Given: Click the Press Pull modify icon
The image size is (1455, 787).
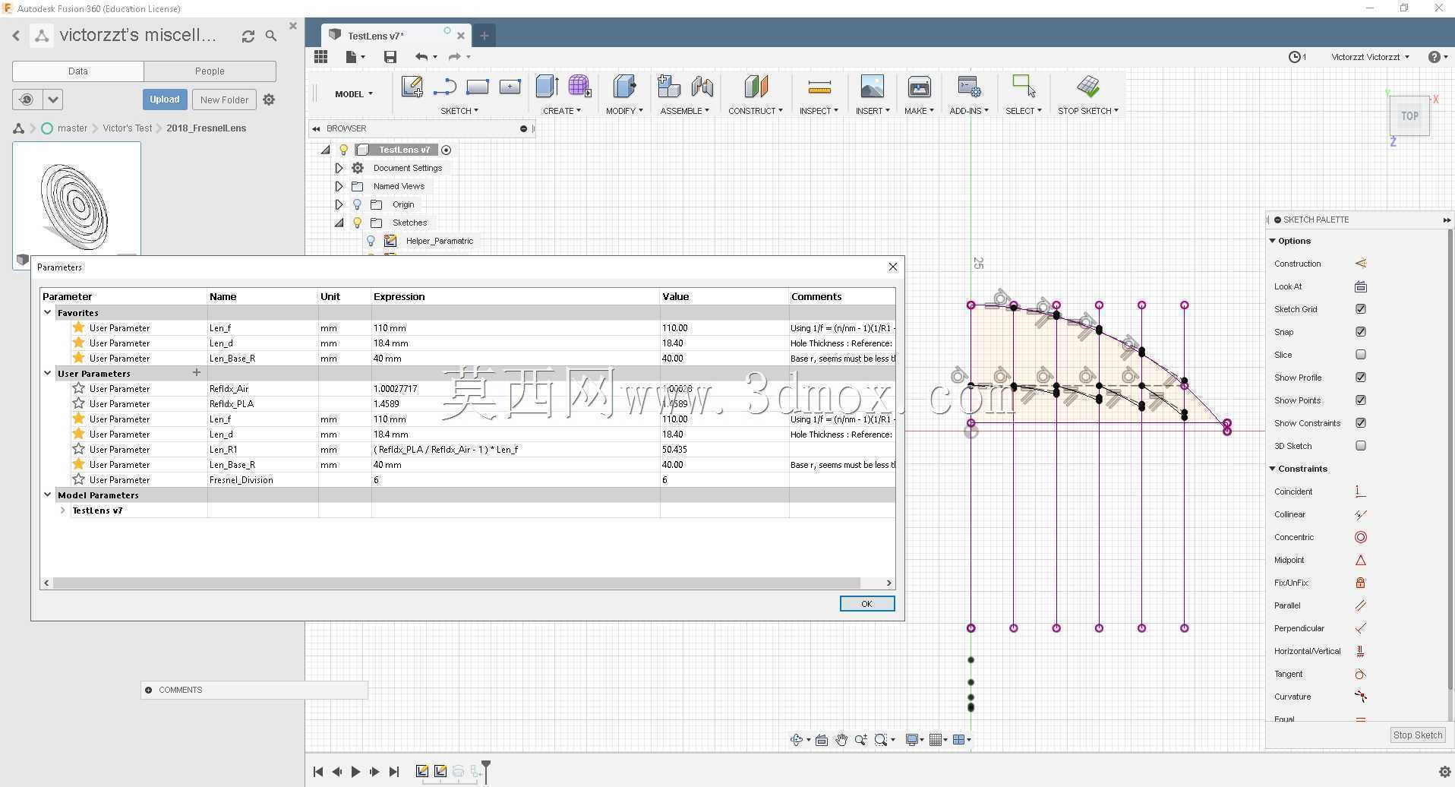Looking at the screenshot, I should point(624,87).
